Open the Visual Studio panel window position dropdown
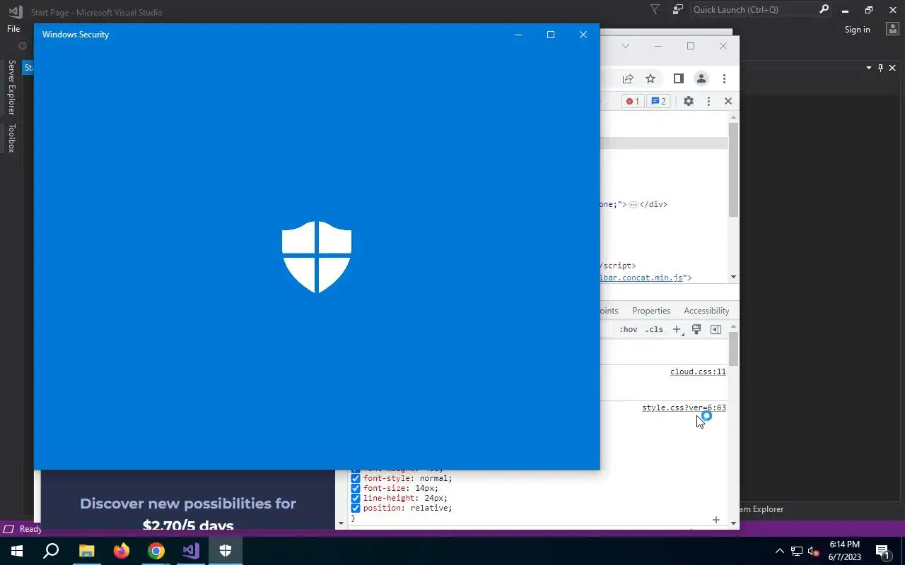The image size is (905, 565). point(868,68)
